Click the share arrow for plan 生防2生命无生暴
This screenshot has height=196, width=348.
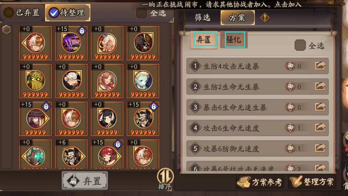(320, 86)
